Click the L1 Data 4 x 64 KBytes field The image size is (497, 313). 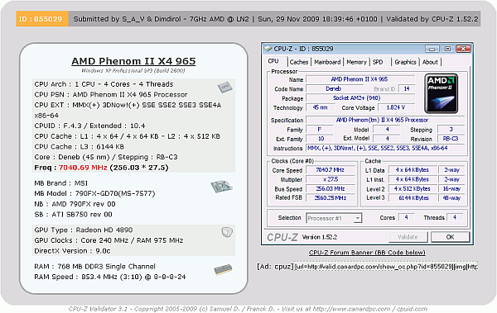tap(413, 170)
